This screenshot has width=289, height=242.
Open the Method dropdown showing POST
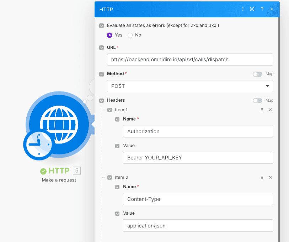(x=190, y=86)
